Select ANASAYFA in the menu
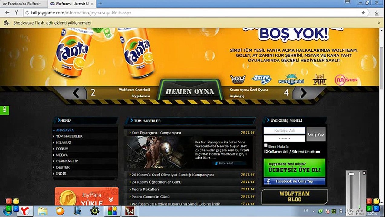385x217 pixels. tap(65, 130)
